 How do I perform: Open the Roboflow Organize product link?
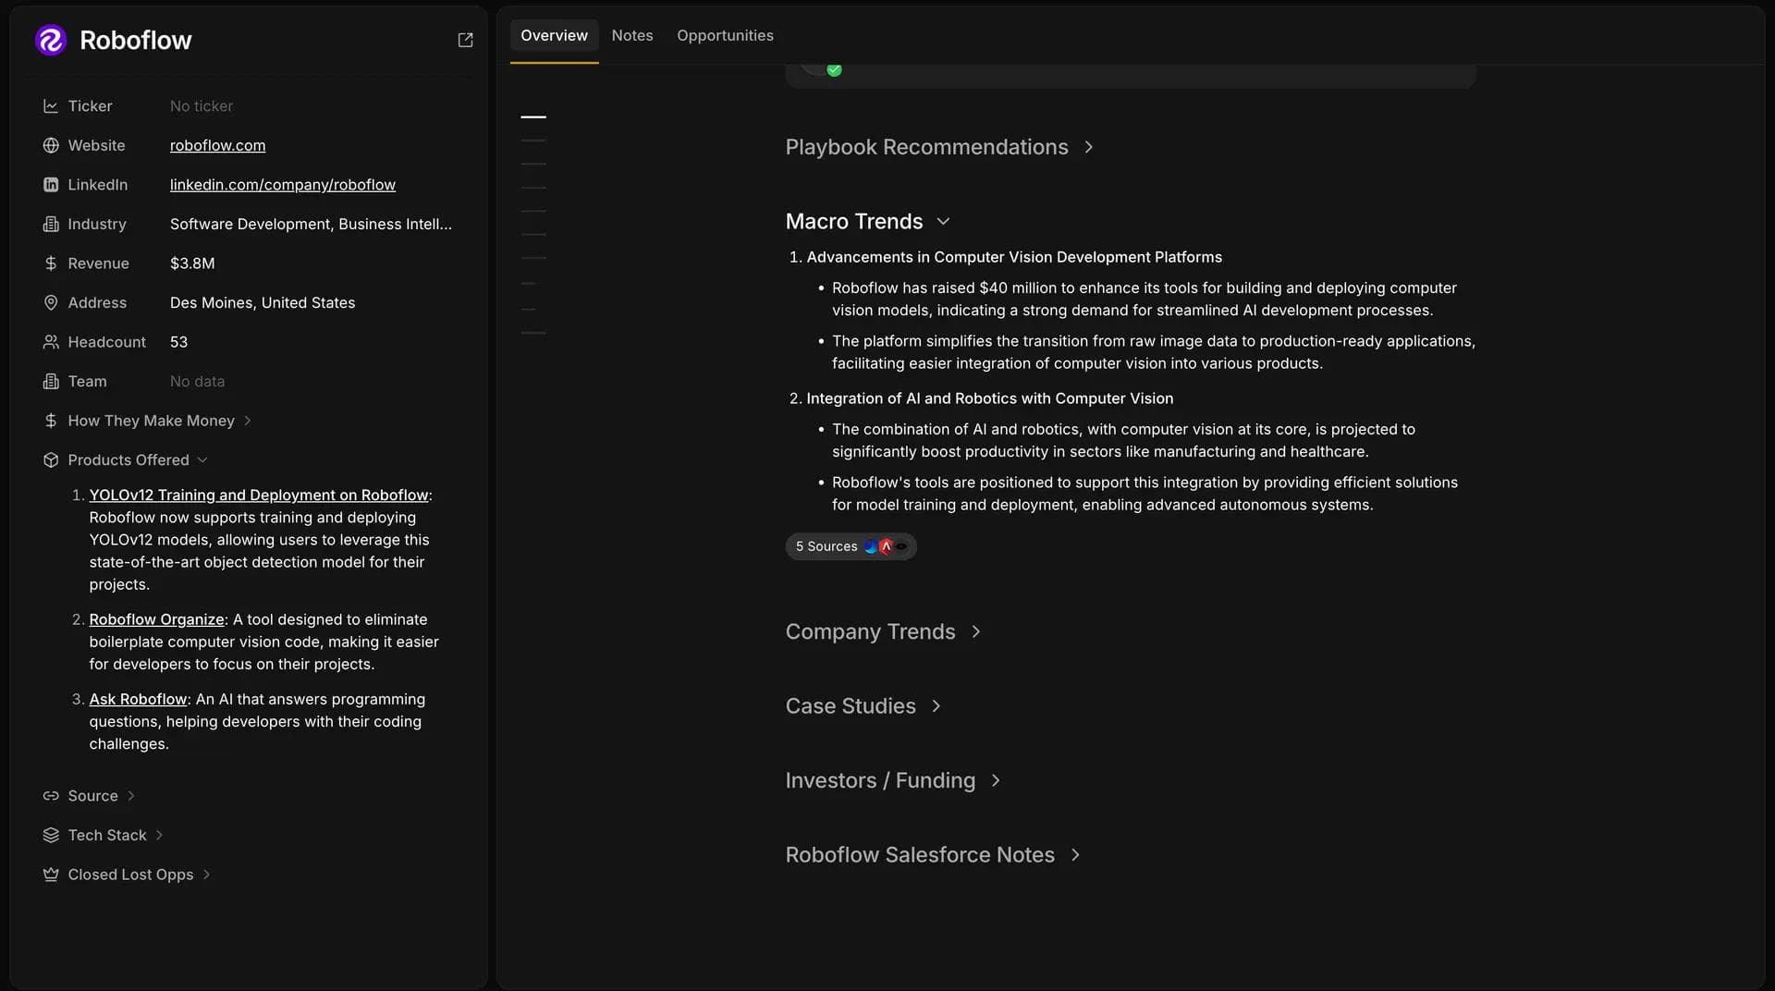click(x=156, y=619)
